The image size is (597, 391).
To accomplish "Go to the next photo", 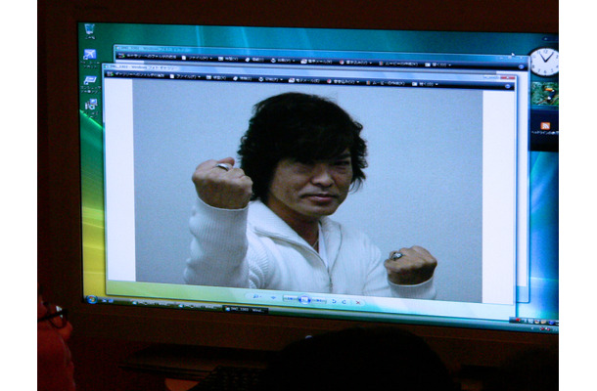I will click(318, 299).
